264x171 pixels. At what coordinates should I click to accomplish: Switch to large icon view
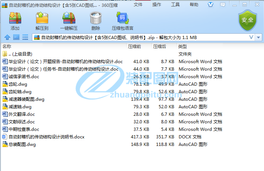pos(16,37)
